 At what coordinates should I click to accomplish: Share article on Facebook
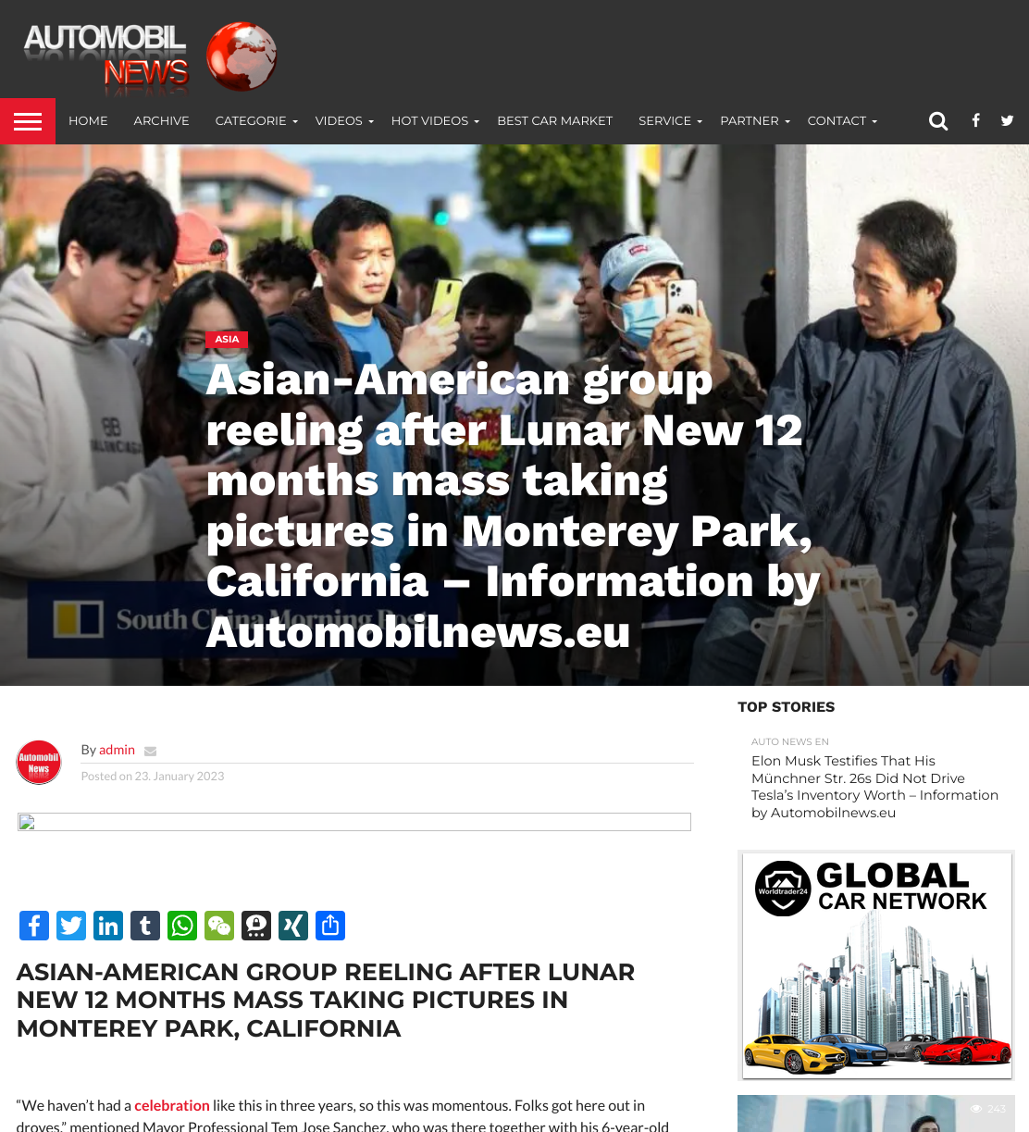[x=34, y=926]
